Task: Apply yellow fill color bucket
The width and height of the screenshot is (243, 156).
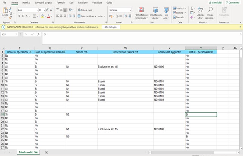Action: pyautogui.click(x=42, y=16)
